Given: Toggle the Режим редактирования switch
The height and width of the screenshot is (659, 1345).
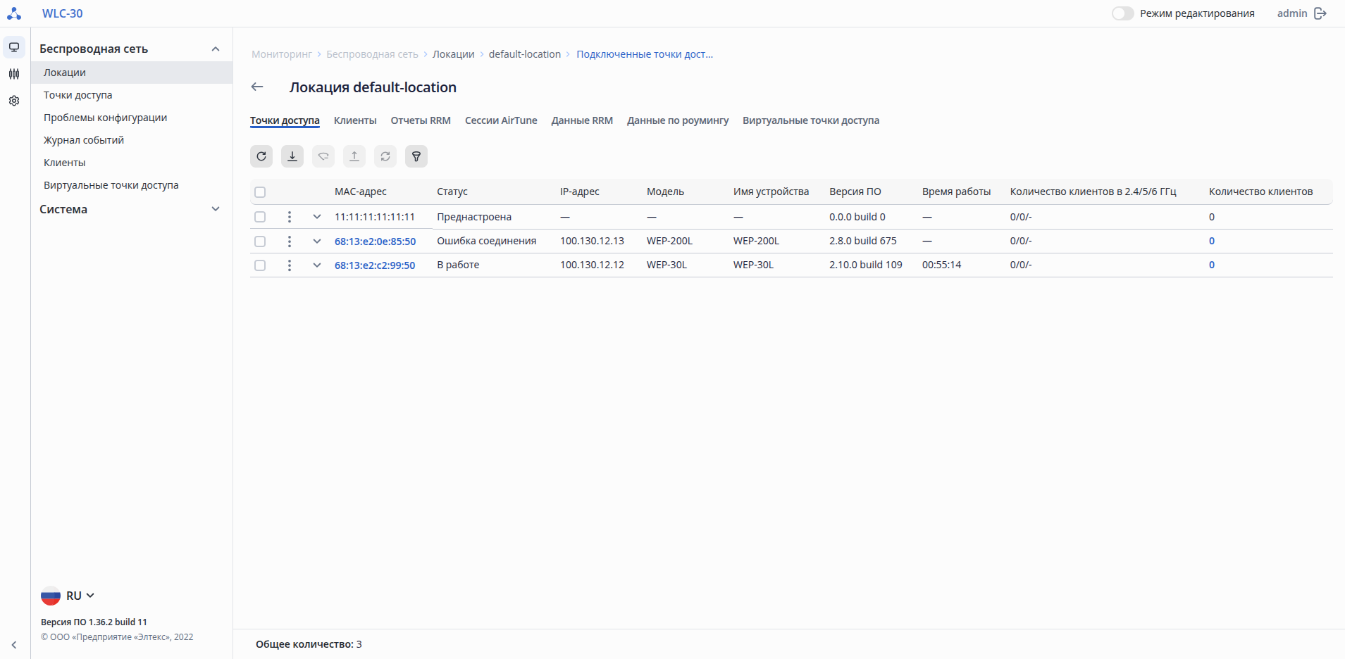Looking at the screenshot, I should pos(1122,13).
